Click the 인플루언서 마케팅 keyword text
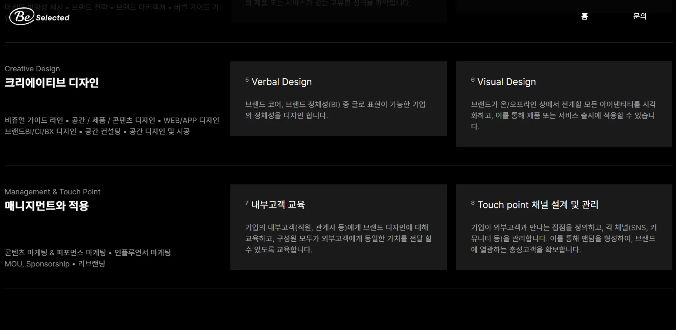 point(143,253)
